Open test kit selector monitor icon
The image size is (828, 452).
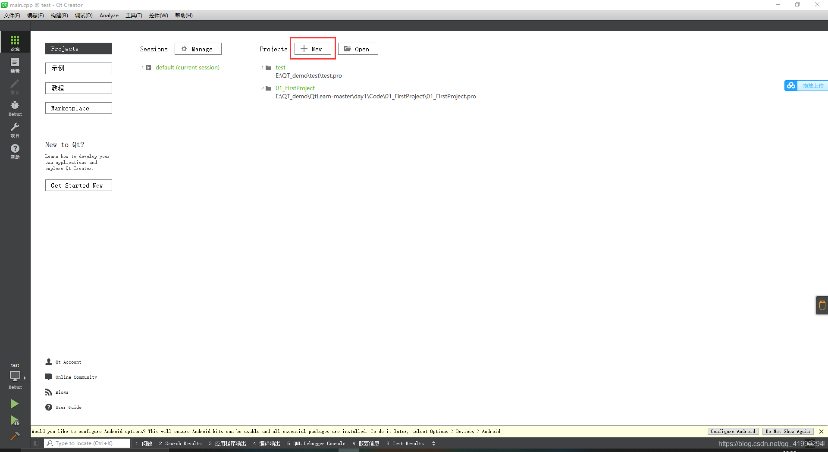(15, 376)
